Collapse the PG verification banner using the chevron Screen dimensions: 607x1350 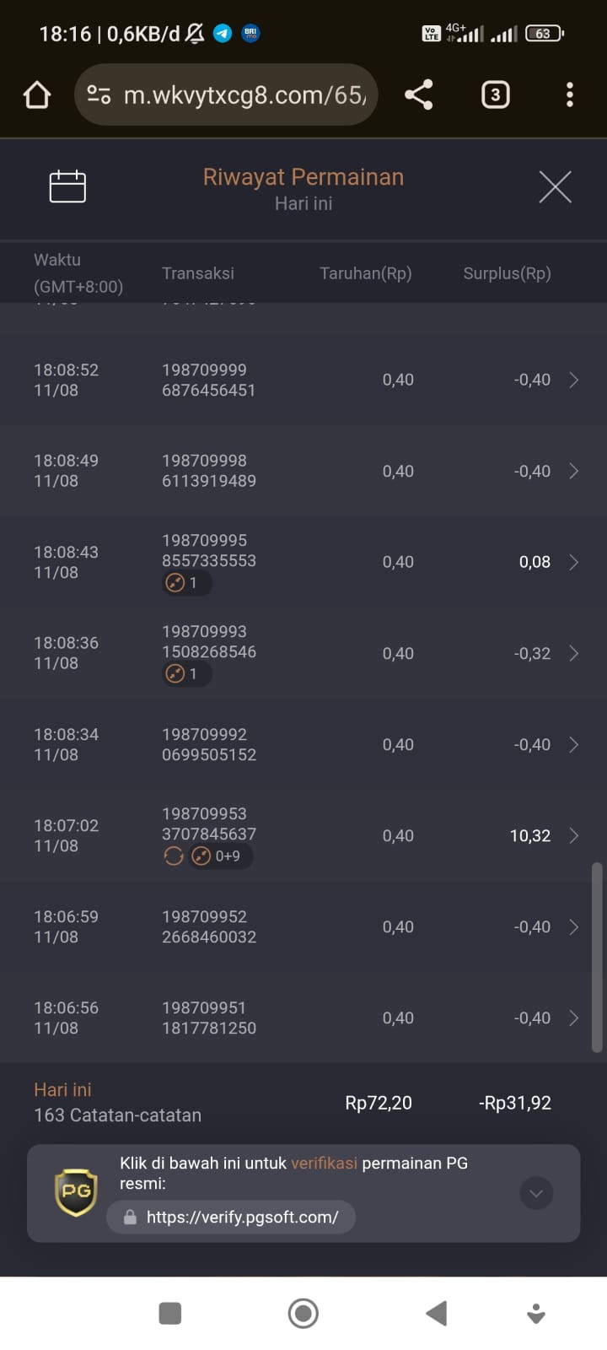(x=536, y=1193)
